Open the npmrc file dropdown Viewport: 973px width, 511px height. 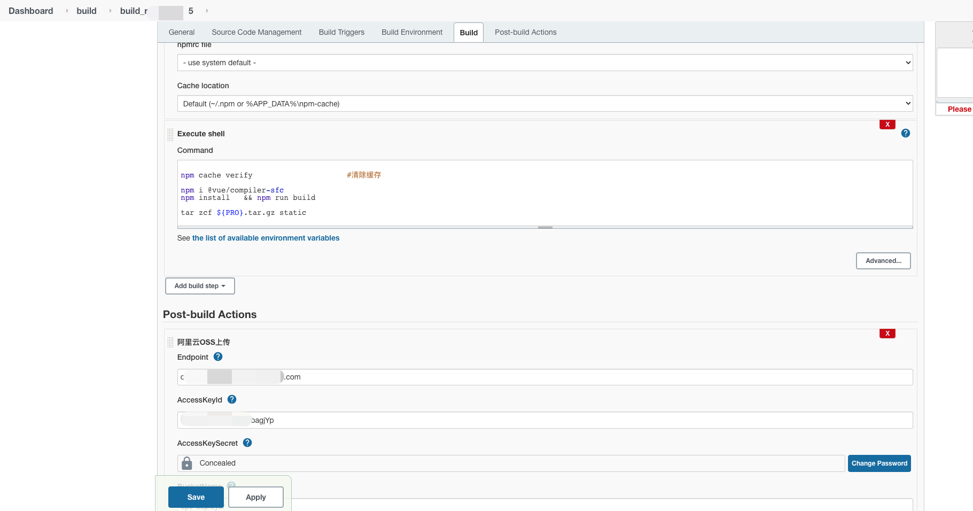pos(544,63)
